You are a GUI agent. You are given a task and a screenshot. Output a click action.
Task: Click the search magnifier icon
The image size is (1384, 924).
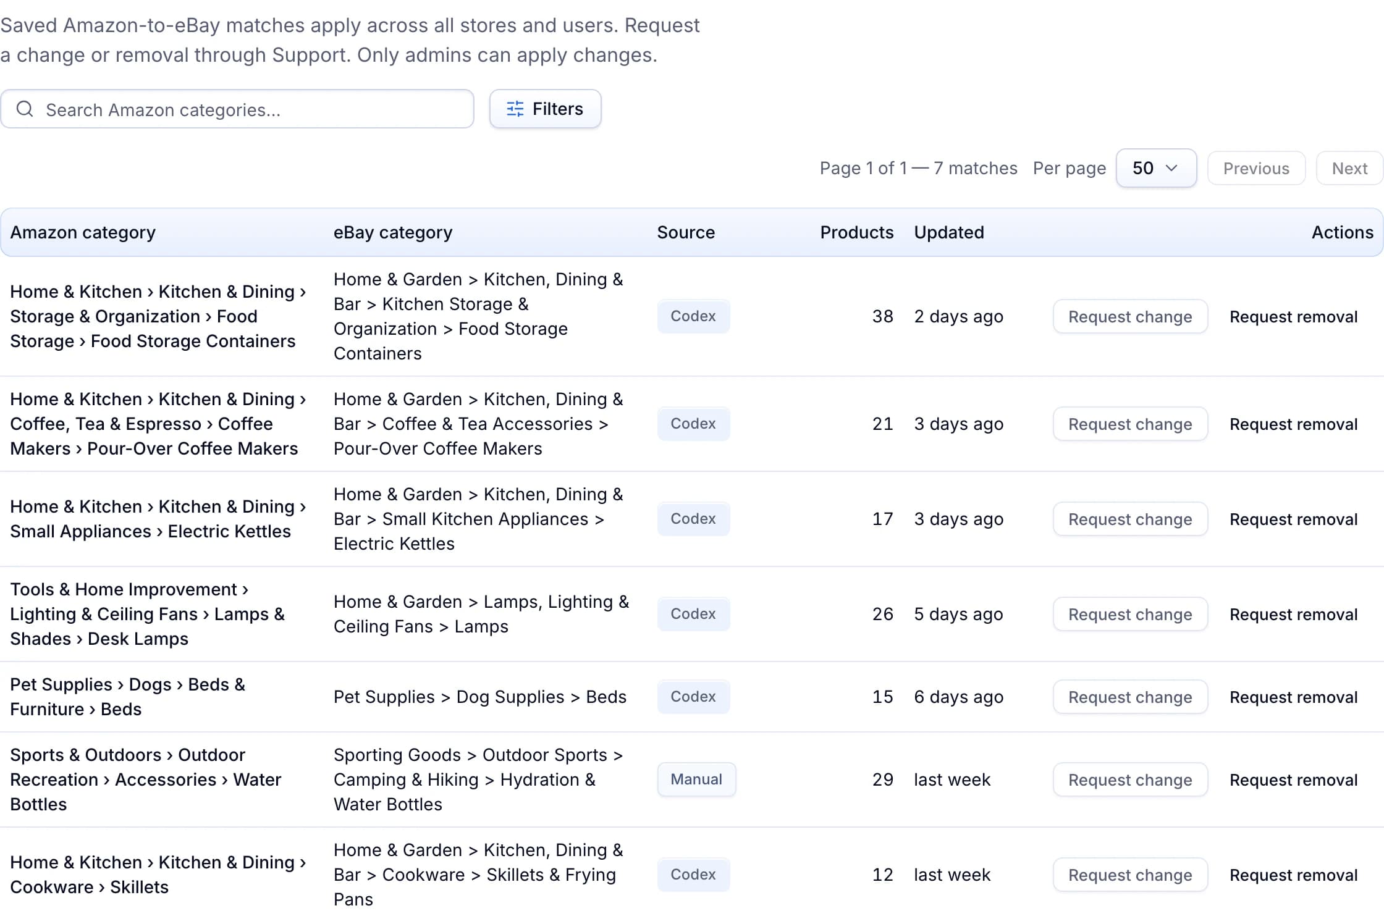click(x=25, y=109)
